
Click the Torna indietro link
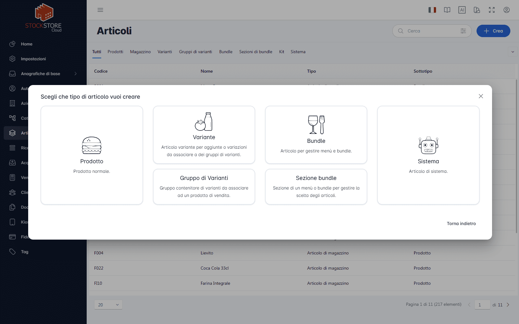(461, 224)
